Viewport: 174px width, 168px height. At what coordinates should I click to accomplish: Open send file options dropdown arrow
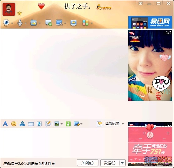pos(40,23)
